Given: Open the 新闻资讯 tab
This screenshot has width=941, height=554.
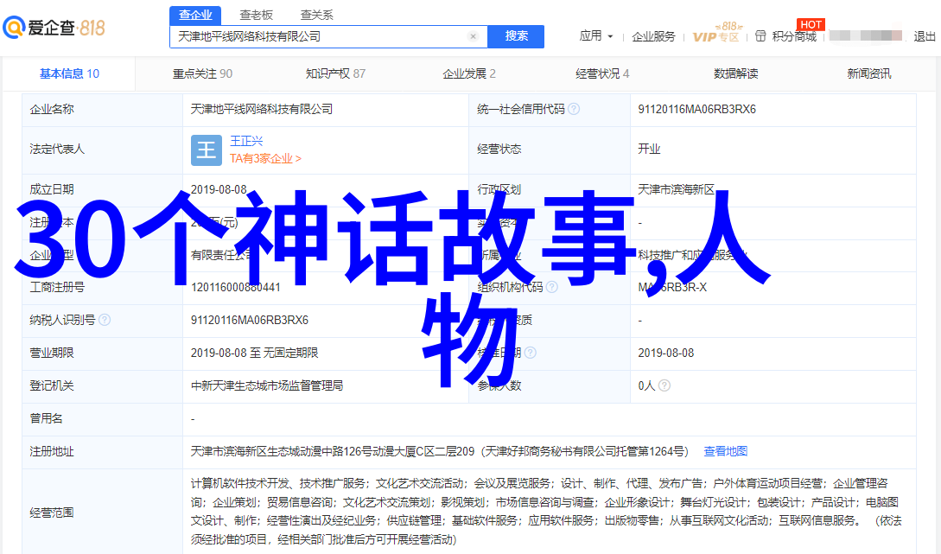Looking at the screenshot, I should 869,73.
